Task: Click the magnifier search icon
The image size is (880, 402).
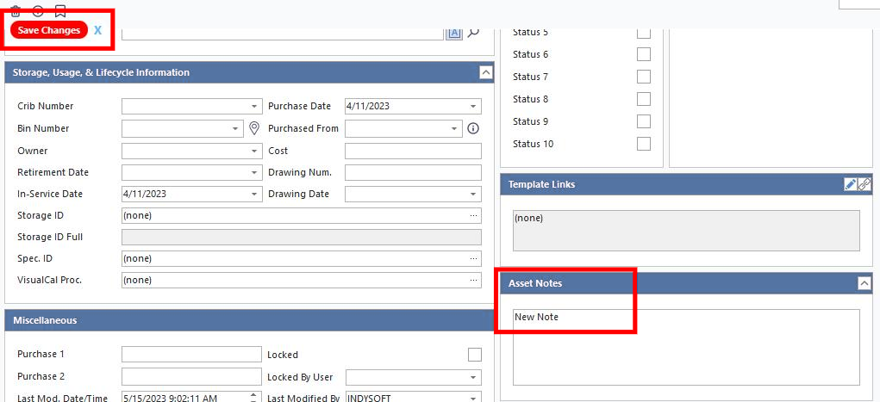Action: coord(474,32)
